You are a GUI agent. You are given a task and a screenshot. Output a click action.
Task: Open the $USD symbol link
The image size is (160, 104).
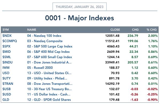(x=7, y=94)
